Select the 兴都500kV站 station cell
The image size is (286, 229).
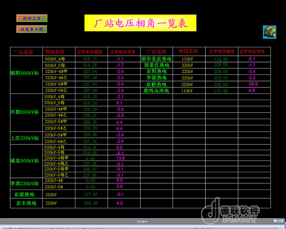(x=25, y=112)
